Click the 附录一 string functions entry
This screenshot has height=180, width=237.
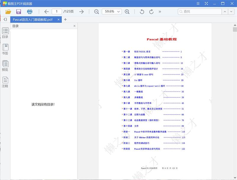click(x=153, y=132)
